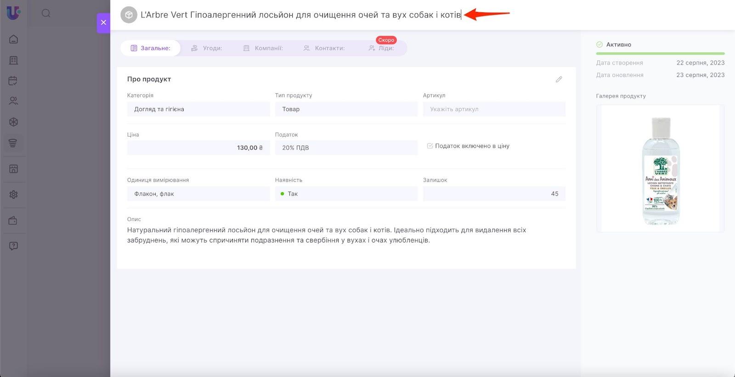Open the Наявність dropdown showing Так
Viewport: 735px width, 377px height.
pos(346,194)
